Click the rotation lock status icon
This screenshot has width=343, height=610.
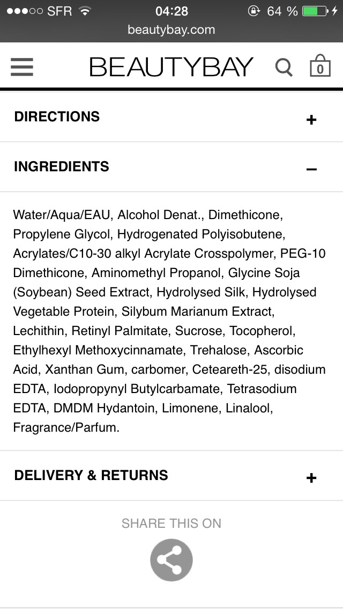point(253,11)
